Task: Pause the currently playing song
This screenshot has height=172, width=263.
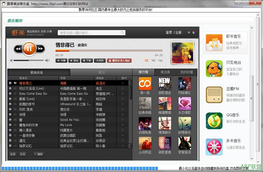Action: [x=29, y=49]
